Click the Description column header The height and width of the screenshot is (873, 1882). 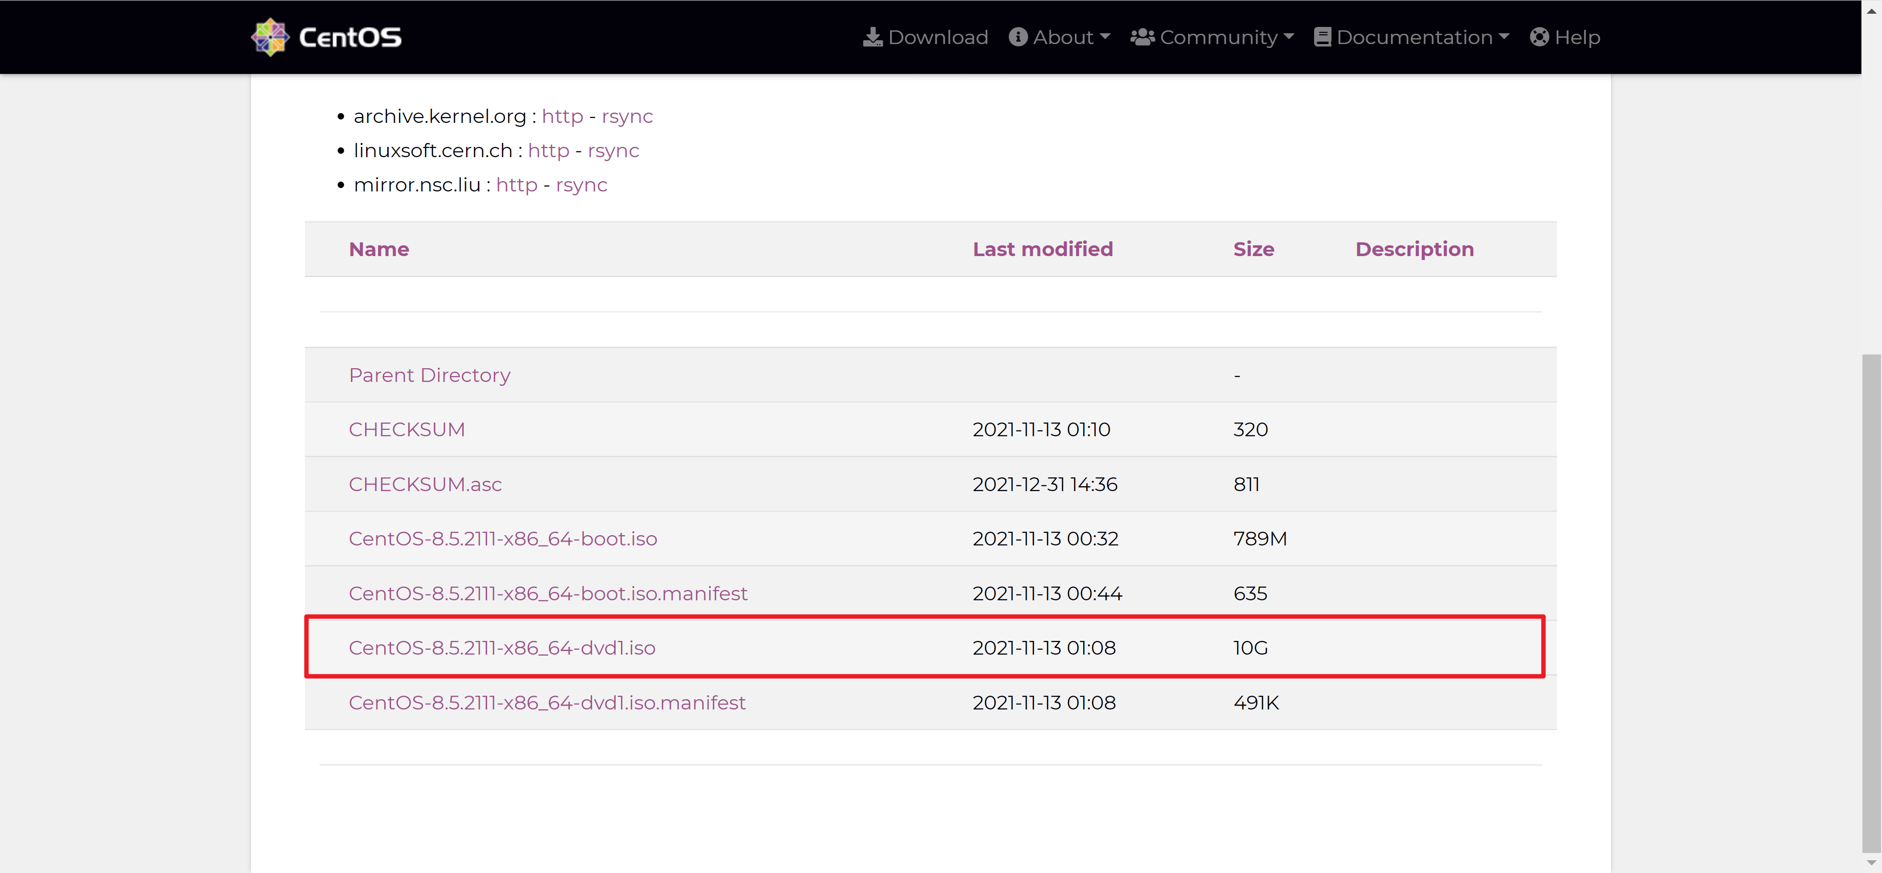(x=1413, y=249)
